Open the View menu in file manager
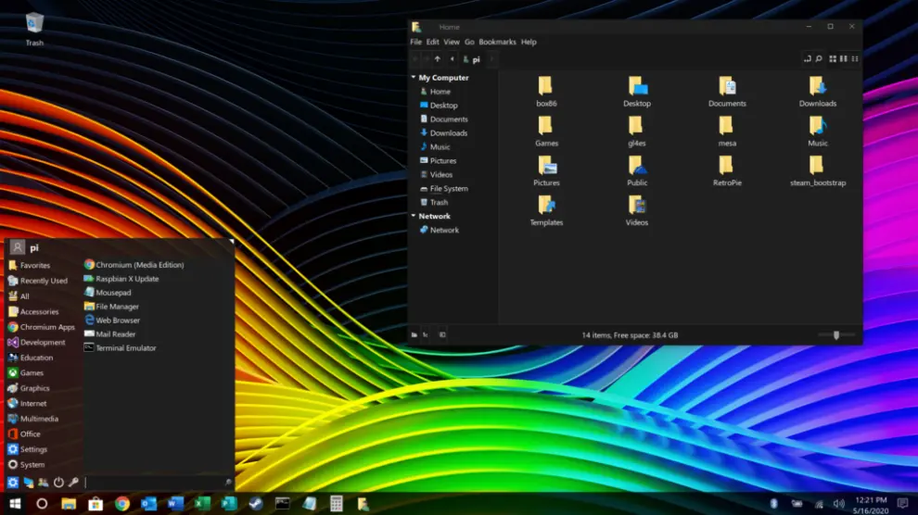 pos(452,42)
